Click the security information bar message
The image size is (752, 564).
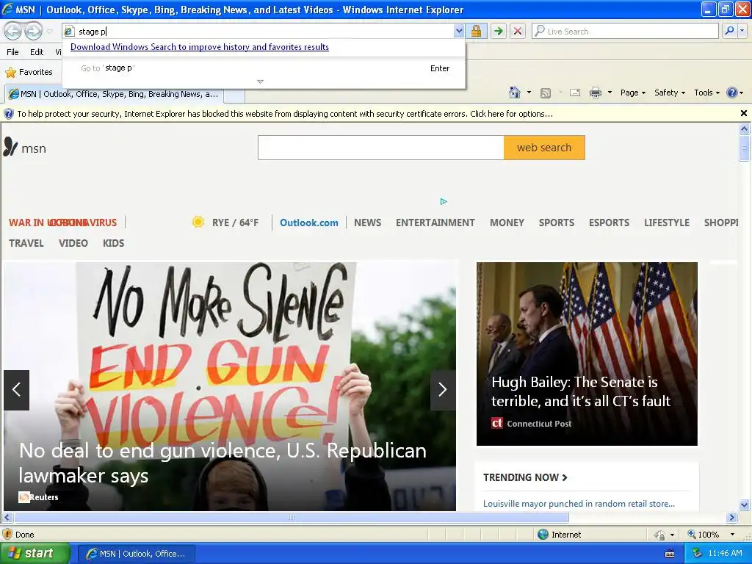pyautogui.click(x=285, y=114)
